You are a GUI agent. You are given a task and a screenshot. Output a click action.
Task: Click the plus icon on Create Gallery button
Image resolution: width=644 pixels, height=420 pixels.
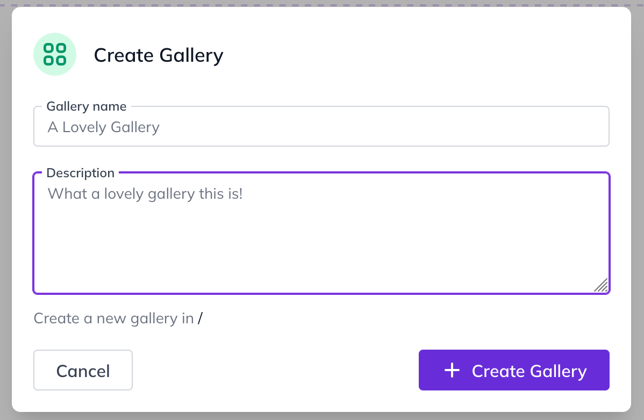pos(452,370)
